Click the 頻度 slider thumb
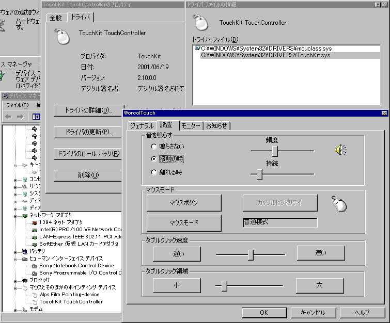Viewport: 390px width, 323px height. point(275,151)
